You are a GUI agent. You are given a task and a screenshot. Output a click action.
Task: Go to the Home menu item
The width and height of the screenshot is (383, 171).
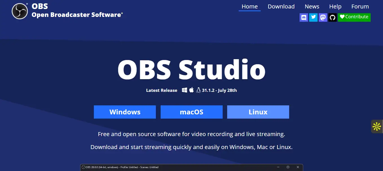tap(249, 6)
